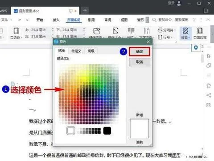The width and height of the screenshot is (214, 161).
Task: Open the 文件 File menu
Action: pos(4,20)
